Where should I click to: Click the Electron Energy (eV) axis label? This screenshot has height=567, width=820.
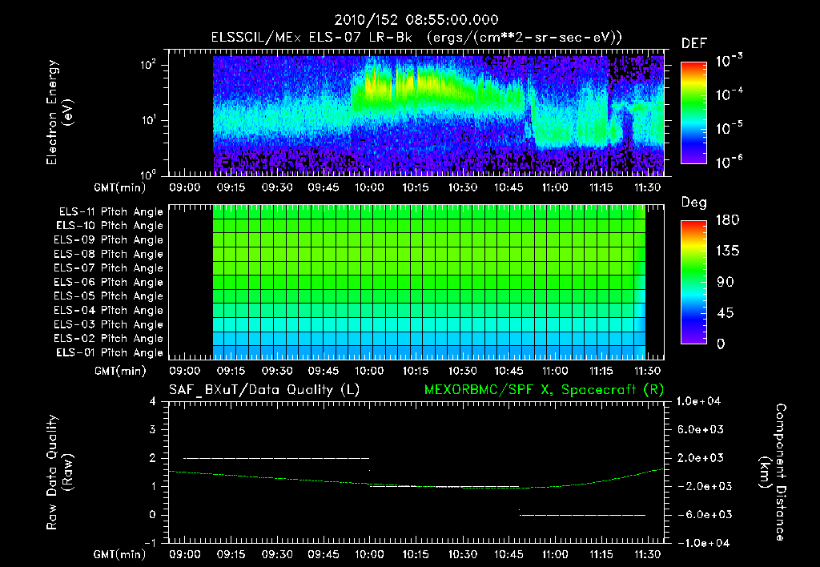tap(59, 112)
